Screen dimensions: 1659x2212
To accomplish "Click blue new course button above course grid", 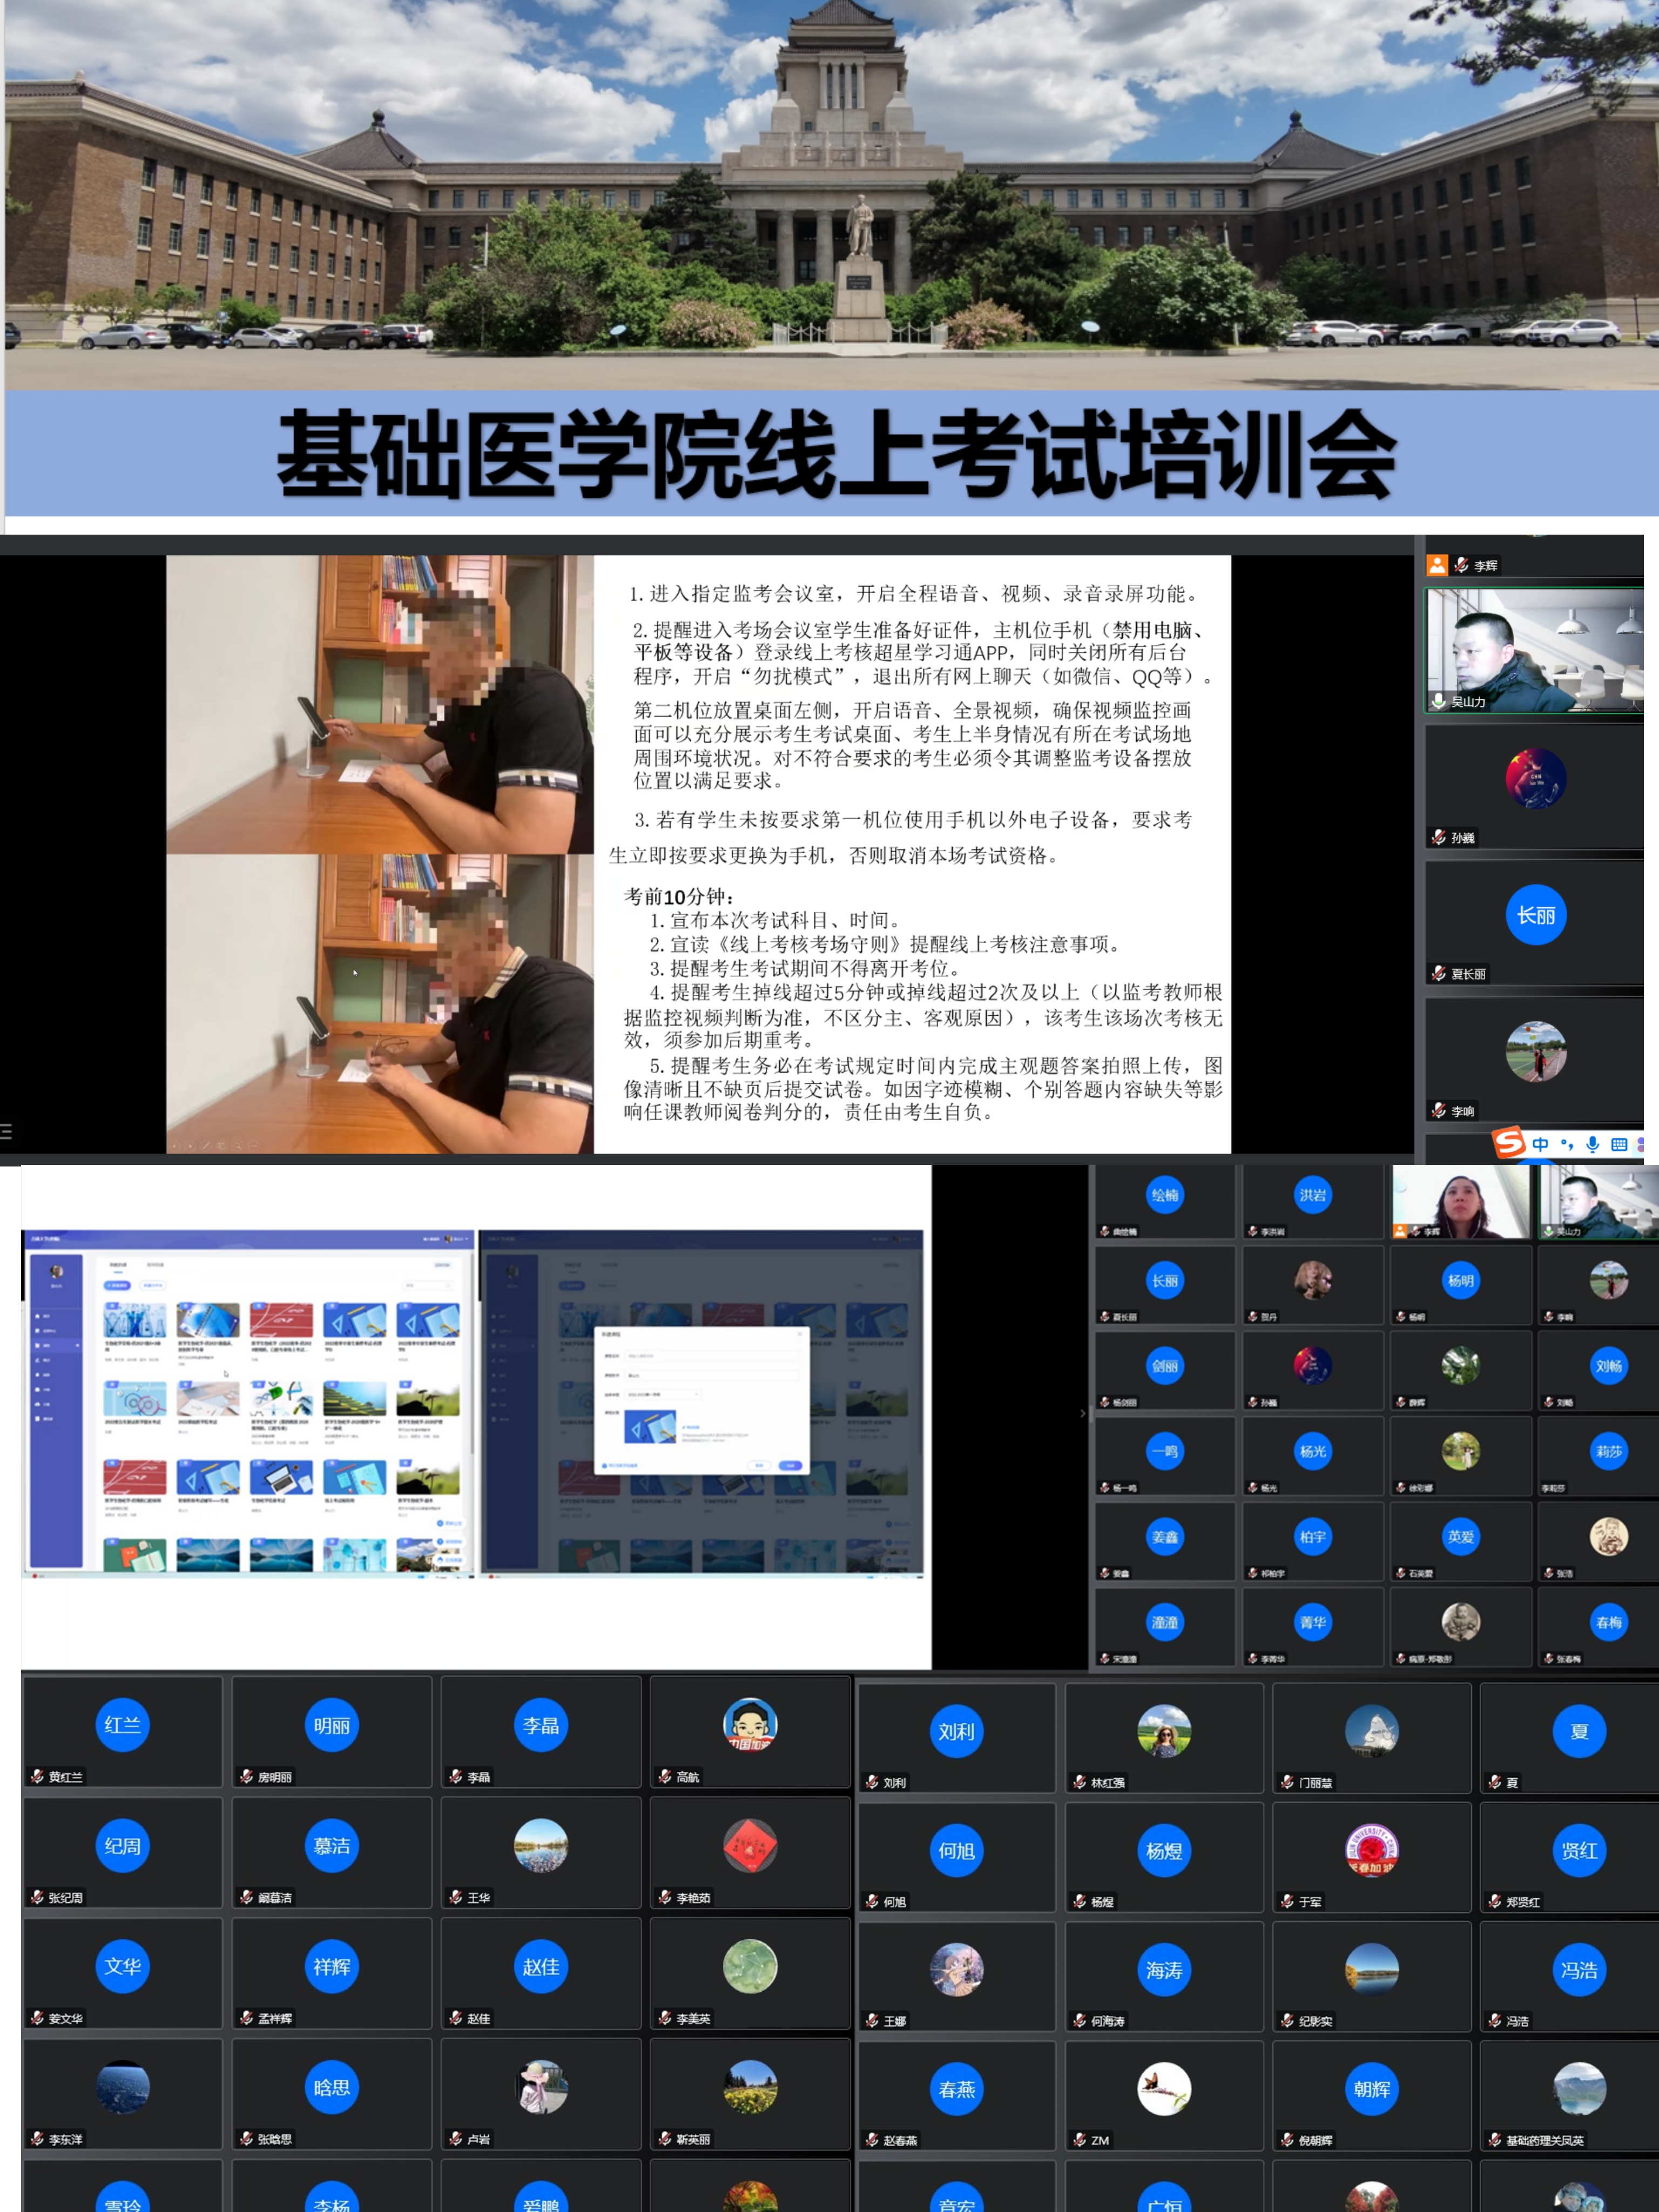I will click(117, 1285).
